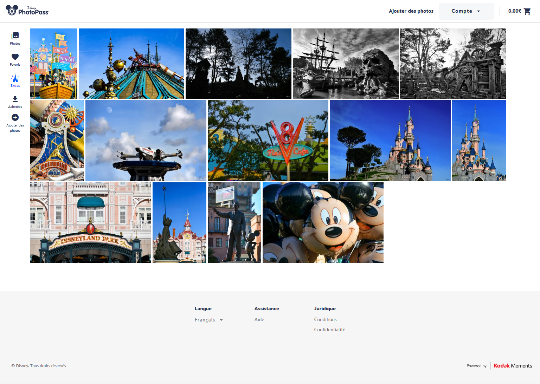
Task: Open the Kodak Moments logo link
Action: click(x=513, y=366)
